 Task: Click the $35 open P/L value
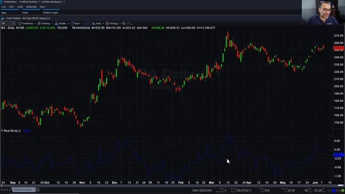[267, 190]
